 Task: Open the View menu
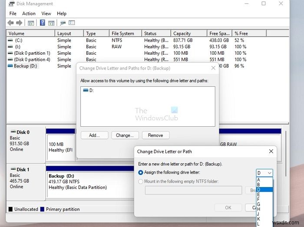pyautogui.click(x=46, y=13)
